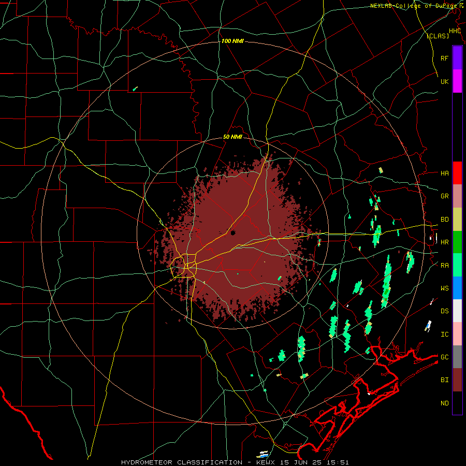Click the HHC product label
Image resolution: width=466 pixels, height=466 pixels.
pyautogui.click(x=455, y=31)
